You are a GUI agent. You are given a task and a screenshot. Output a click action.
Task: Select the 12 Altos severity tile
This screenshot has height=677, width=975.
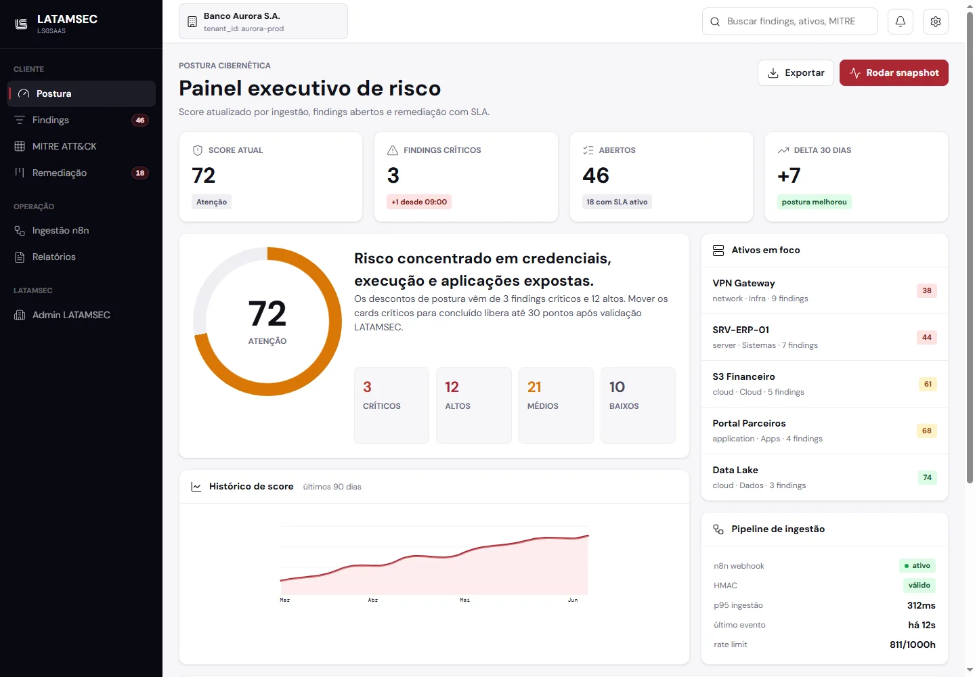pyautogui.click(x=474, y=406)
